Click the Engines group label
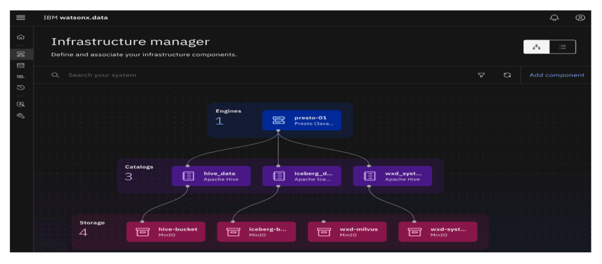 229,111
